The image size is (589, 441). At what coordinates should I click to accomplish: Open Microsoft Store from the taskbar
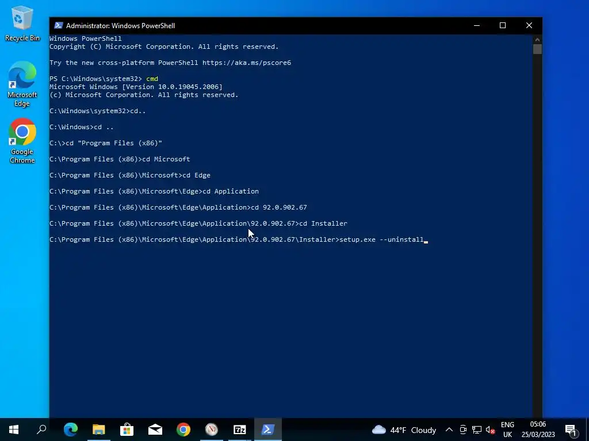[127, 430]
